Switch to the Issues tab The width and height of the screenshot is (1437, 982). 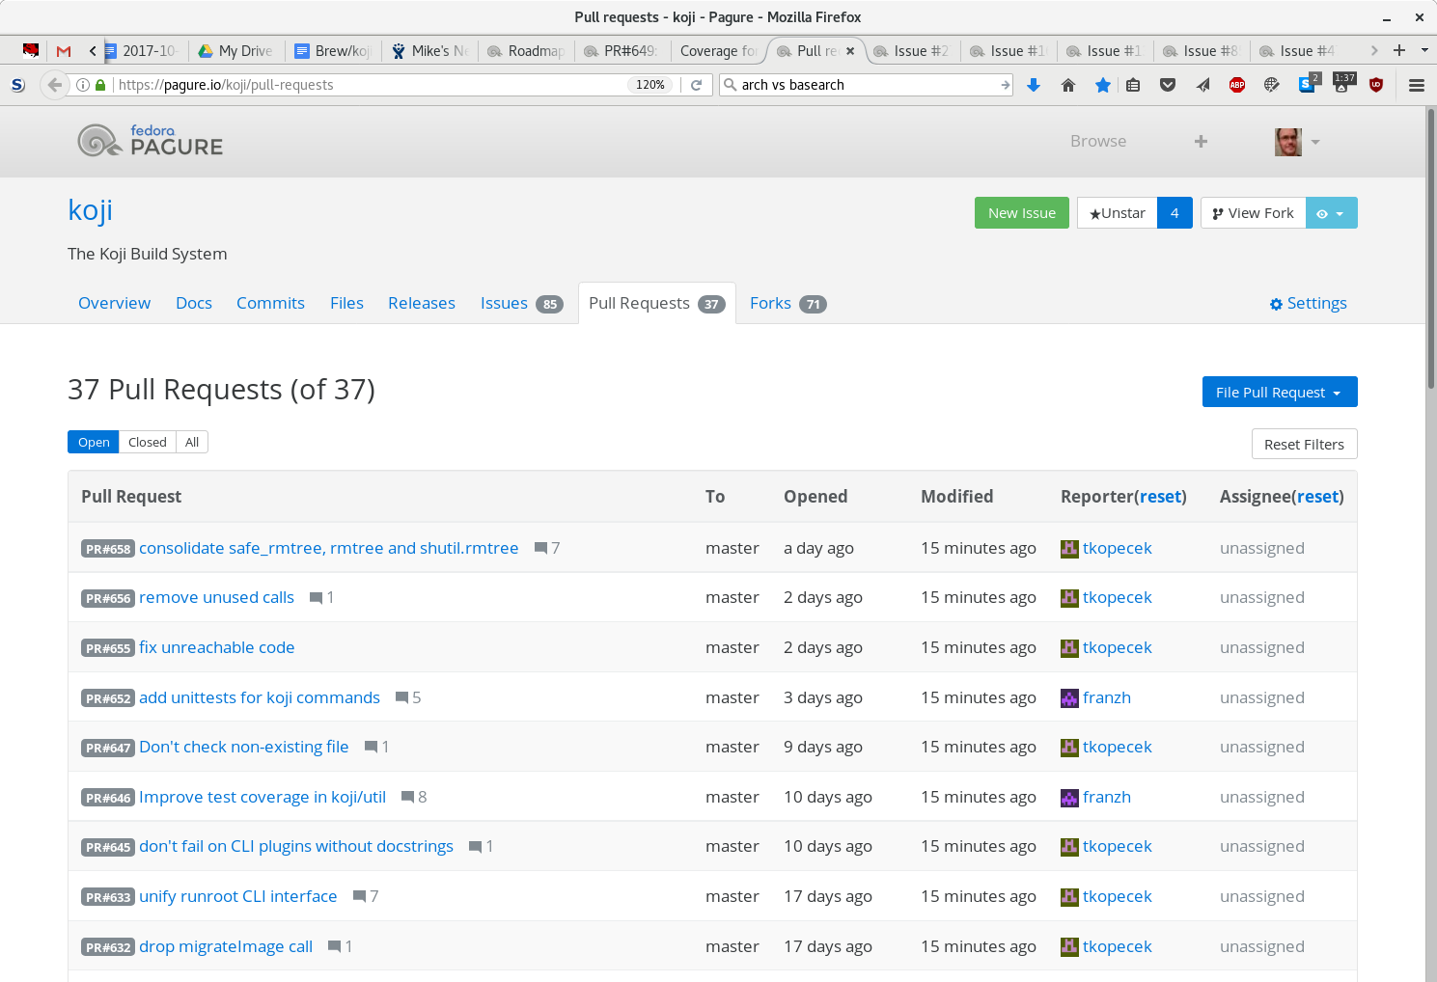[521, 303]
